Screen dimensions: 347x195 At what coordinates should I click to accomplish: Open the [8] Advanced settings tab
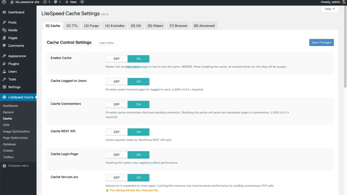[x=204, y=25]
